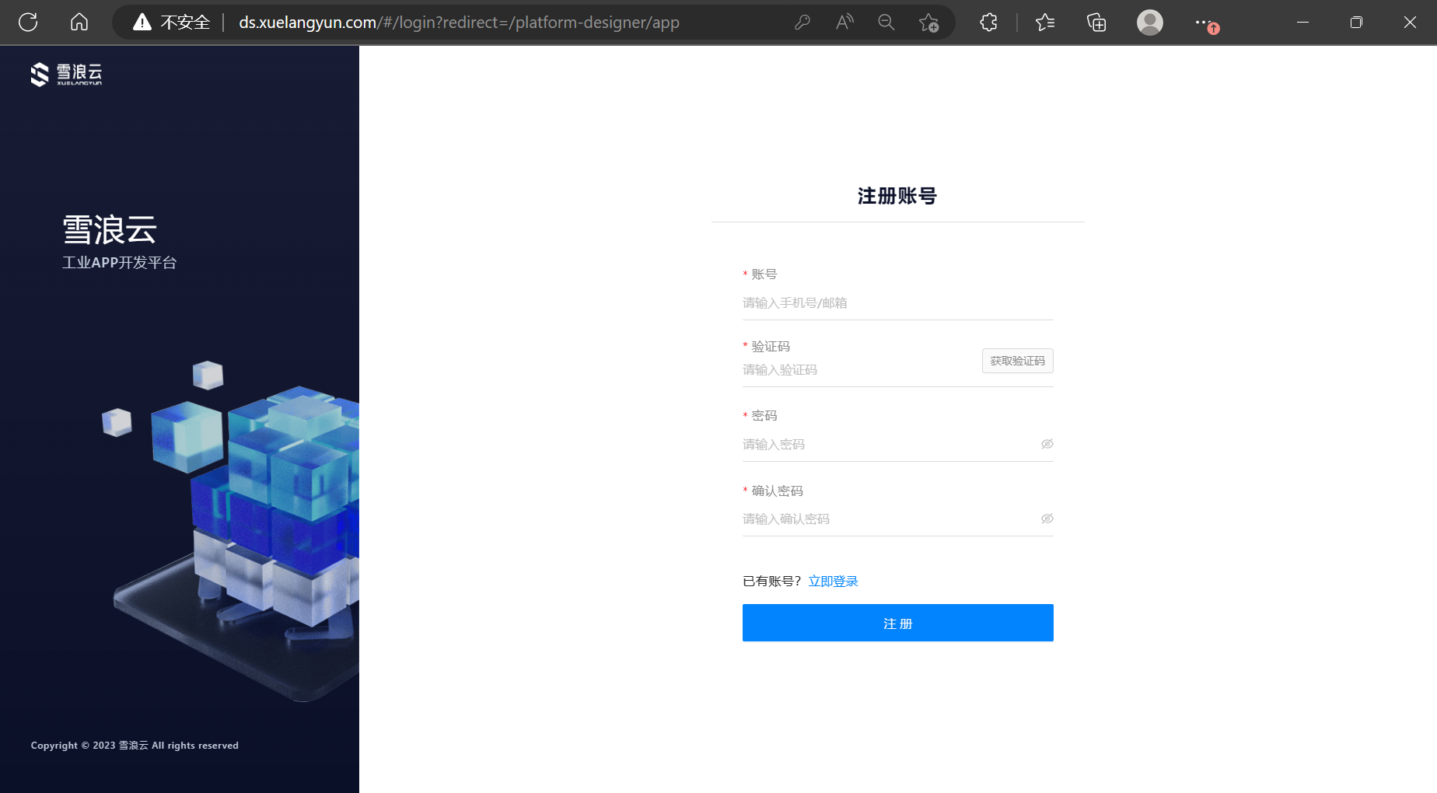This screenshot has width=1437, height=793.
Task: Open the browser extensions puzzle icon
Action: (x=988, y=23)
